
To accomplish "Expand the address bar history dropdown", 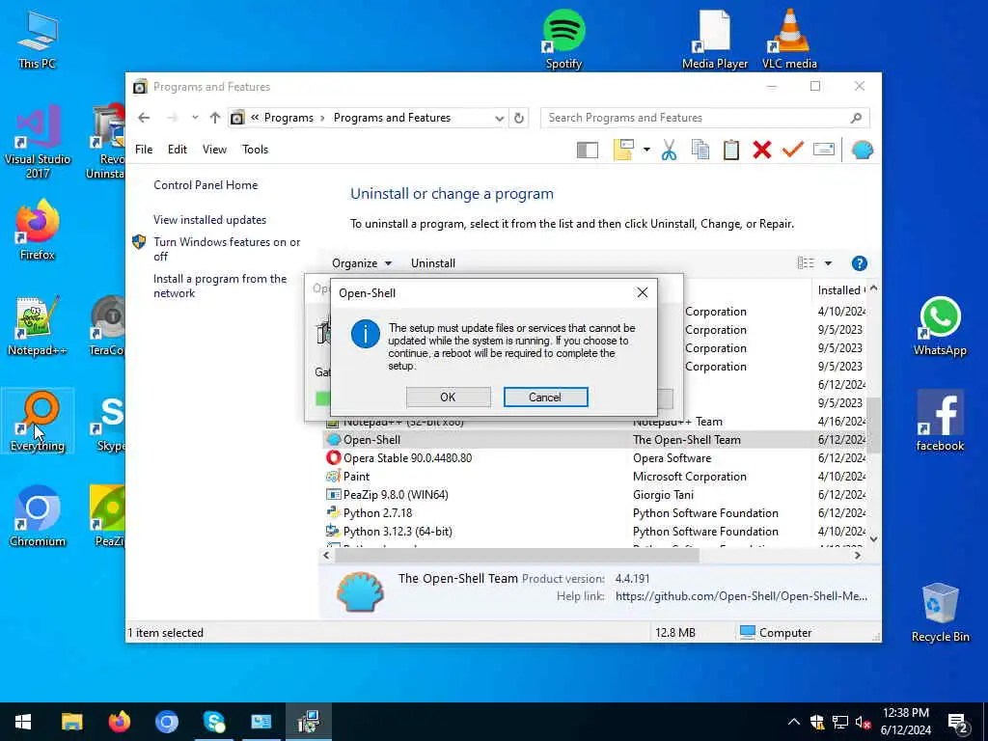I will 499,118.
